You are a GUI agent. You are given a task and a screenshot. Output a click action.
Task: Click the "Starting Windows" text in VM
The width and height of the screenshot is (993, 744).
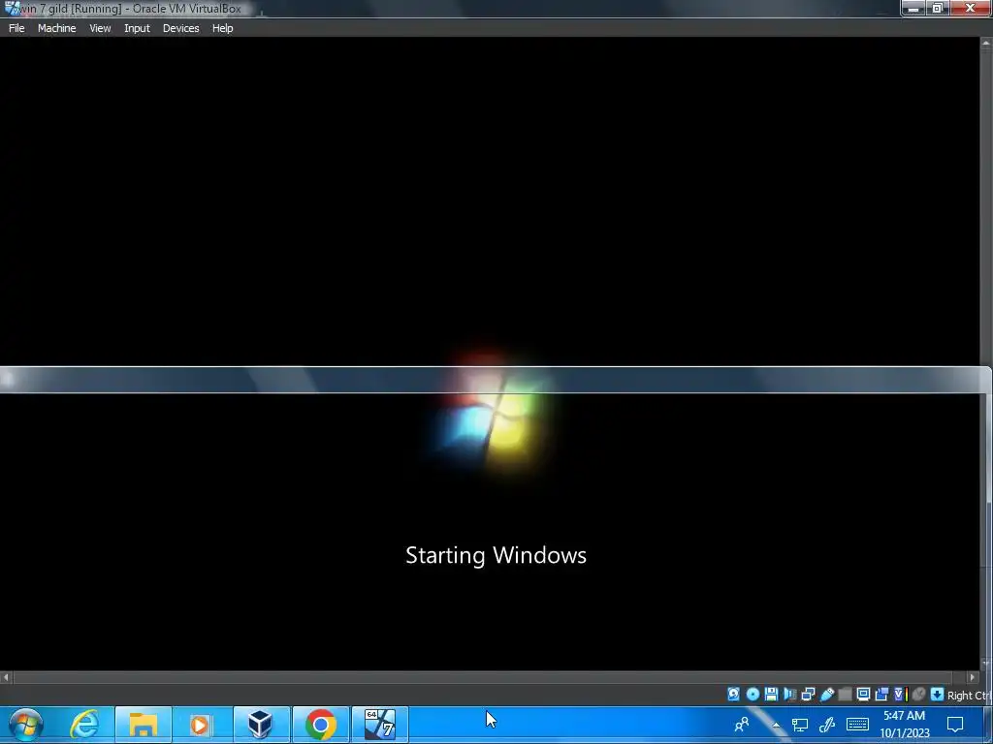tap(496, 555)
